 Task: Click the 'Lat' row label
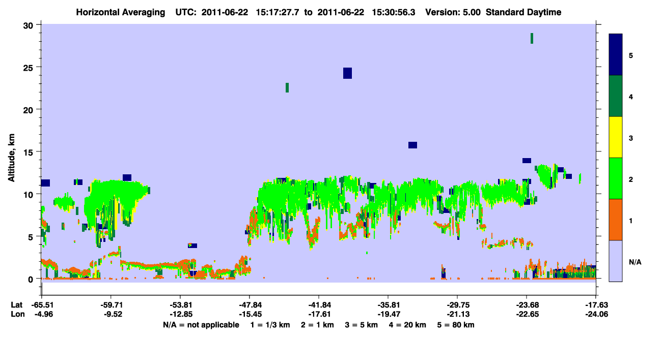tap(16, 305)
